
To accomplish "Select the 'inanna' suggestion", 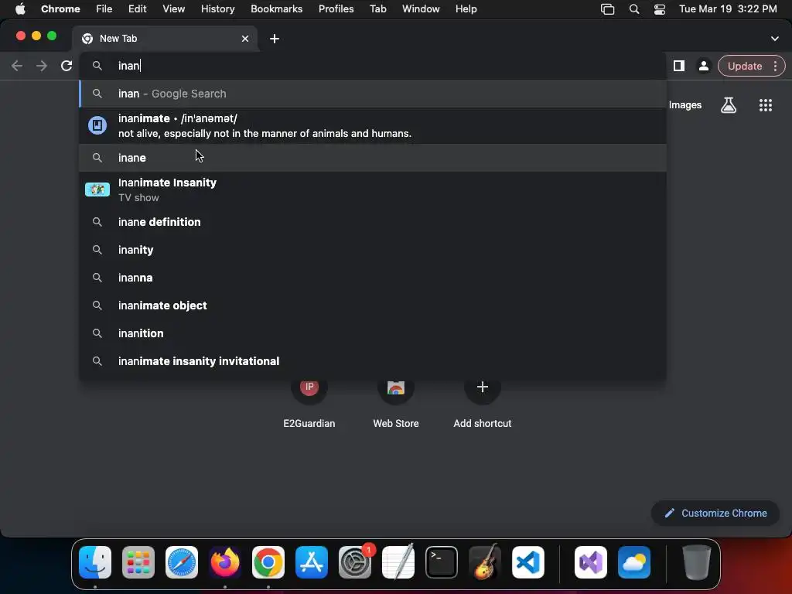I will click(373, 278).
